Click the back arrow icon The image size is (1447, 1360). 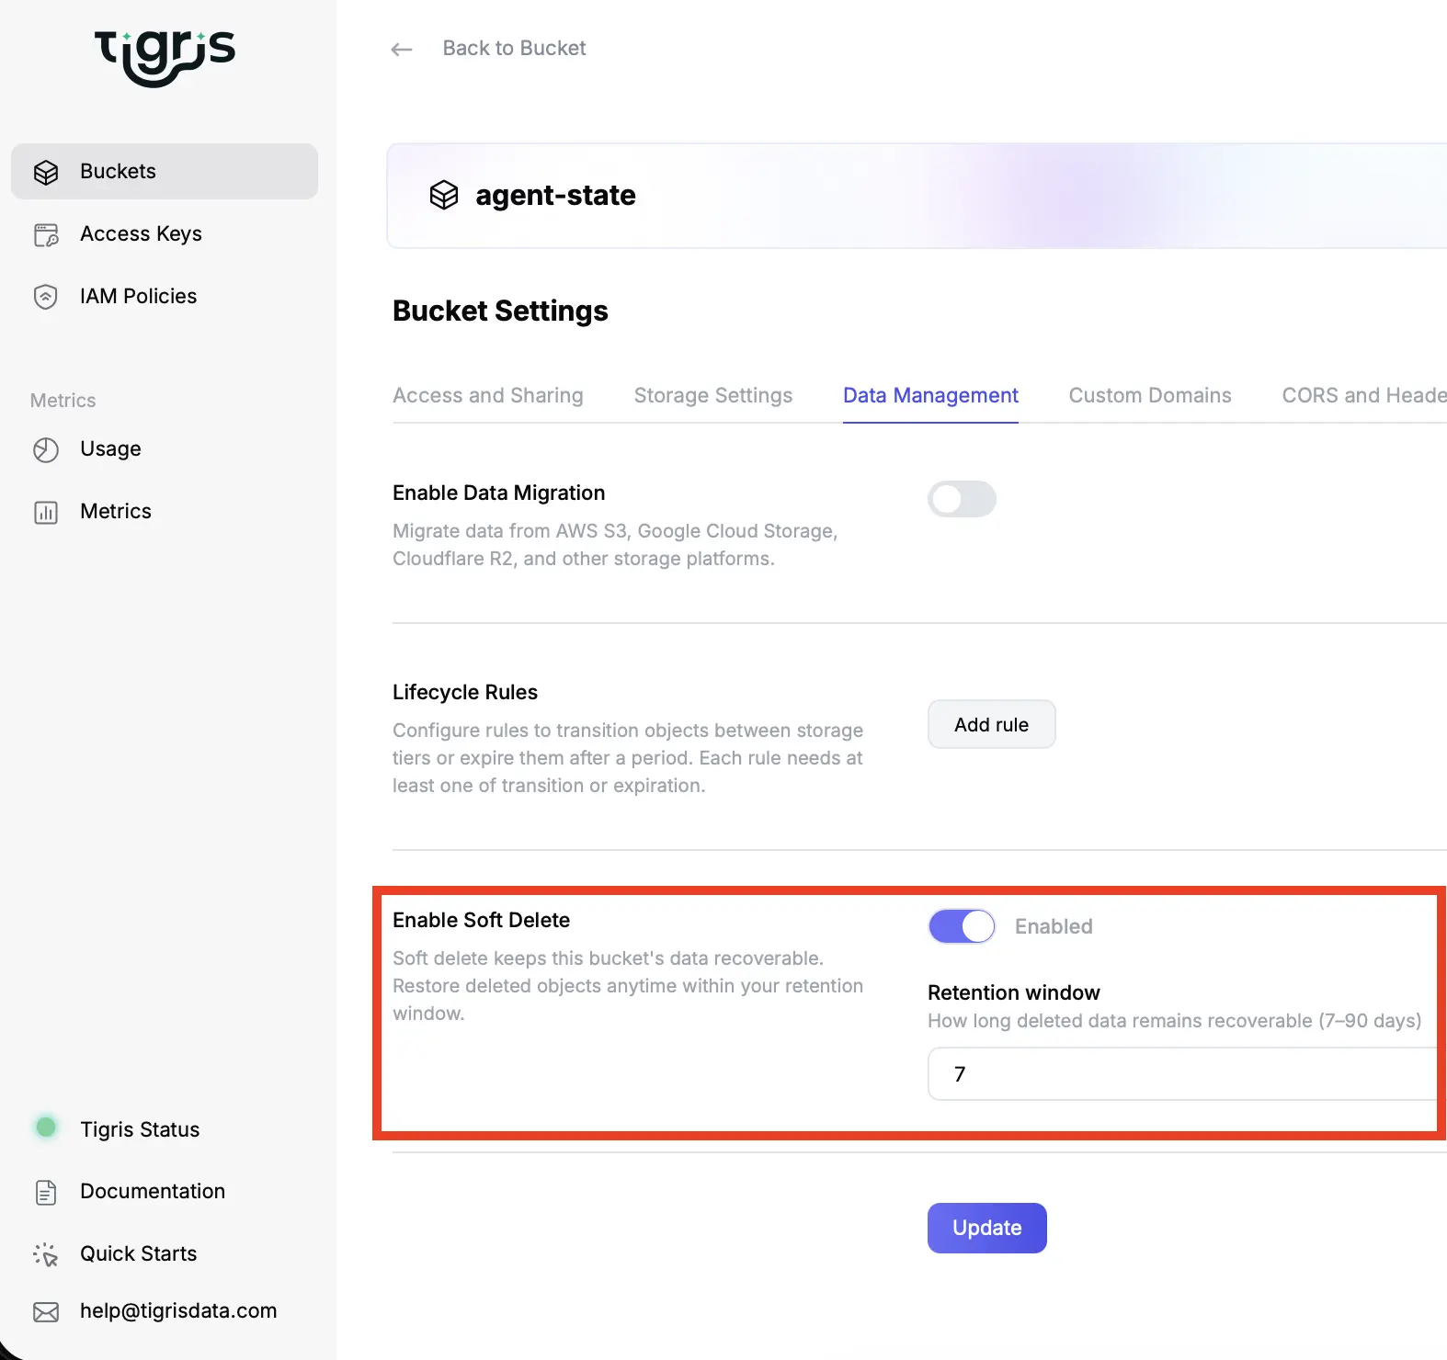click(x=402, y=50)
